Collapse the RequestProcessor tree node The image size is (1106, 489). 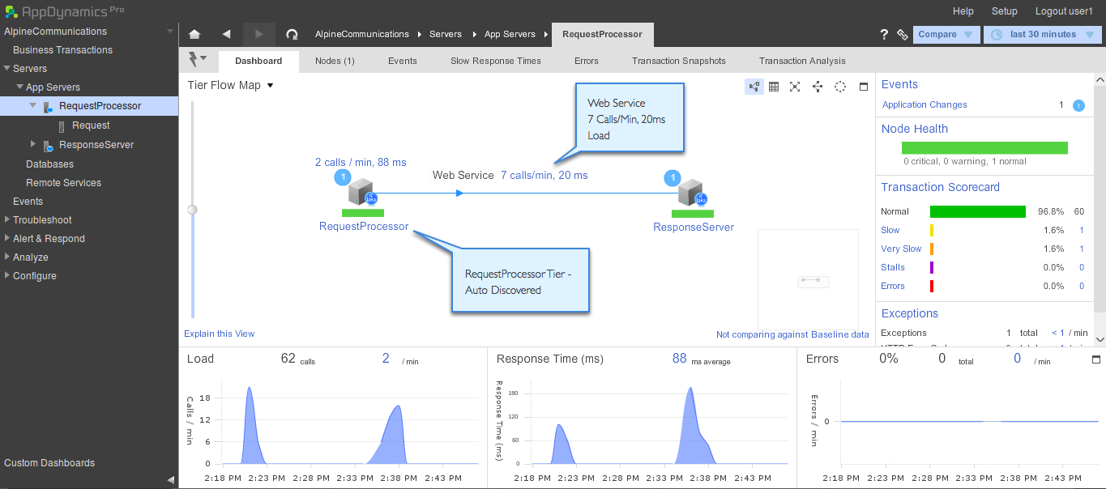[x=33, y=106]
